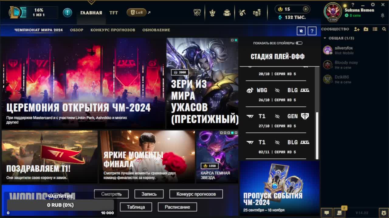Open the opening ceremony ЧМ-2024 card
Screen dimensions: 389x218
coord(83,83)
